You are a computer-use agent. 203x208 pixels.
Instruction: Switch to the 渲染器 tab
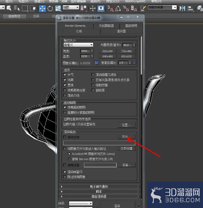[121, 31]
